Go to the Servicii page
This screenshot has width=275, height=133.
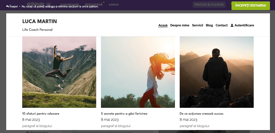point(197,25)
